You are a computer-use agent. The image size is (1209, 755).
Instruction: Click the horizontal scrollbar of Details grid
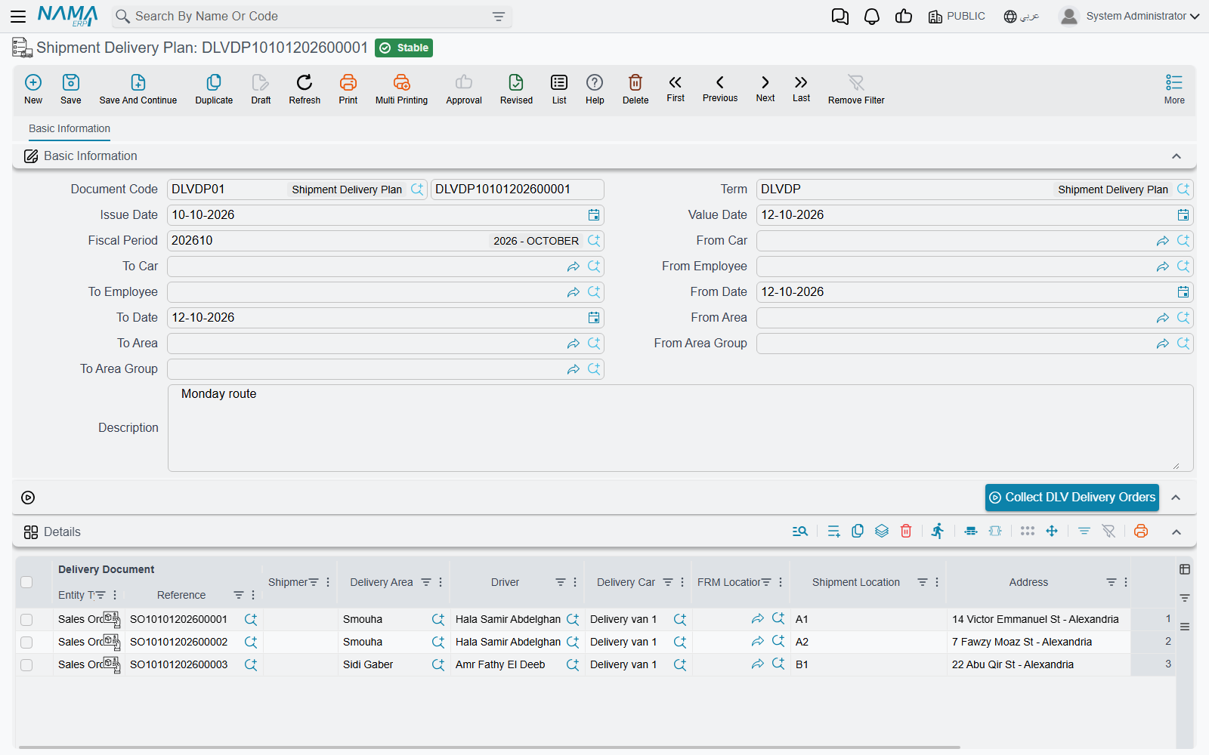(x=490, y=747)
